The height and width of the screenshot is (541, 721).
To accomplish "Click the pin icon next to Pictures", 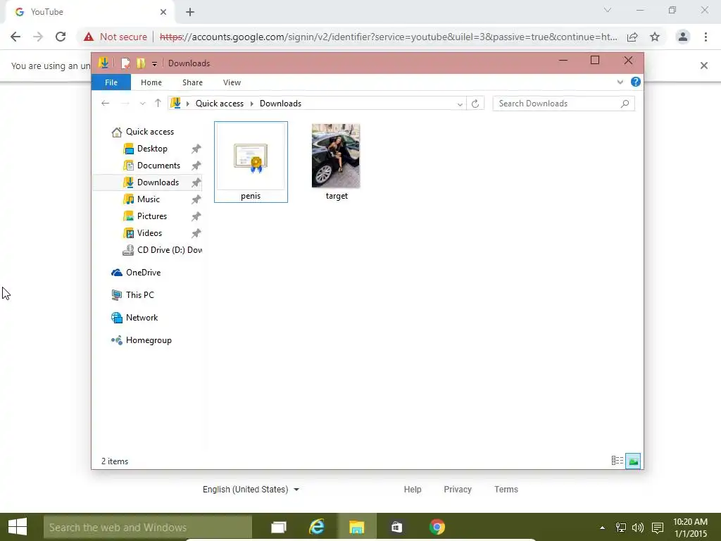I will click(196, 216).
